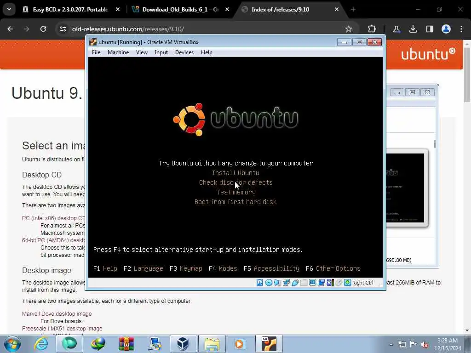Open the Machine menu

point(118,52)
